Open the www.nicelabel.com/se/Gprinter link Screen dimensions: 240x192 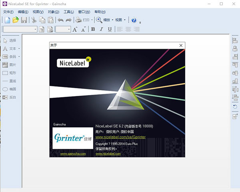pos(120,137)
